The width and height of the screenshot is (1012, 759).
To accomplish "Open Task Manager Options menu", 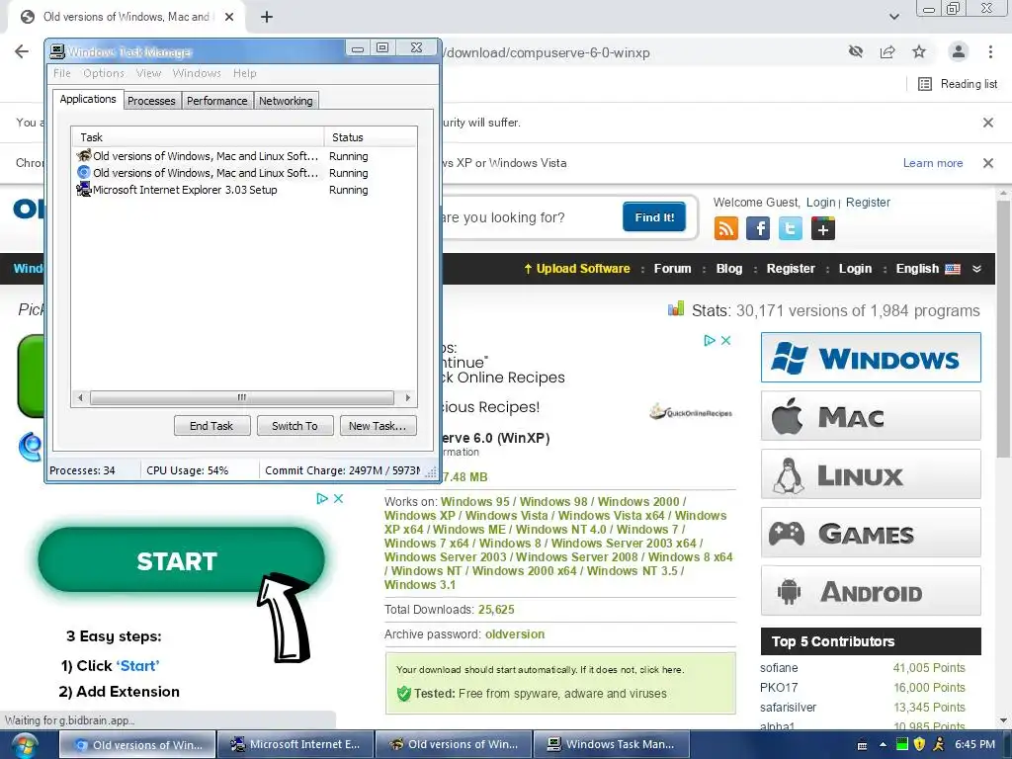I will pyautogui.click(x=103, y=73).
